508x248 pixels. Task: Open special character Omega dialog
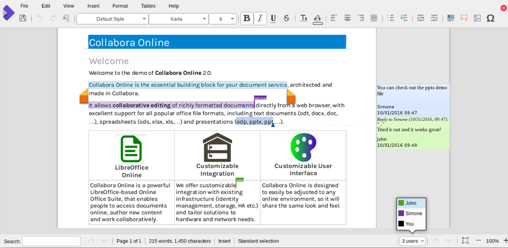[490, 18]
